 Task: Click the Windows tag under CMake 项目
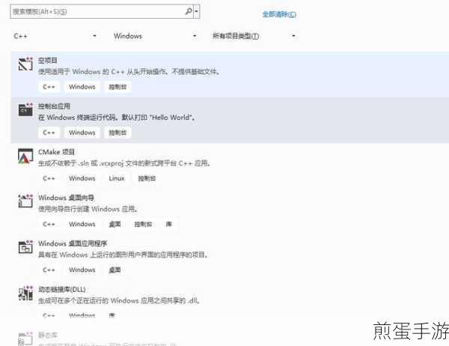[x=82, y=178]
